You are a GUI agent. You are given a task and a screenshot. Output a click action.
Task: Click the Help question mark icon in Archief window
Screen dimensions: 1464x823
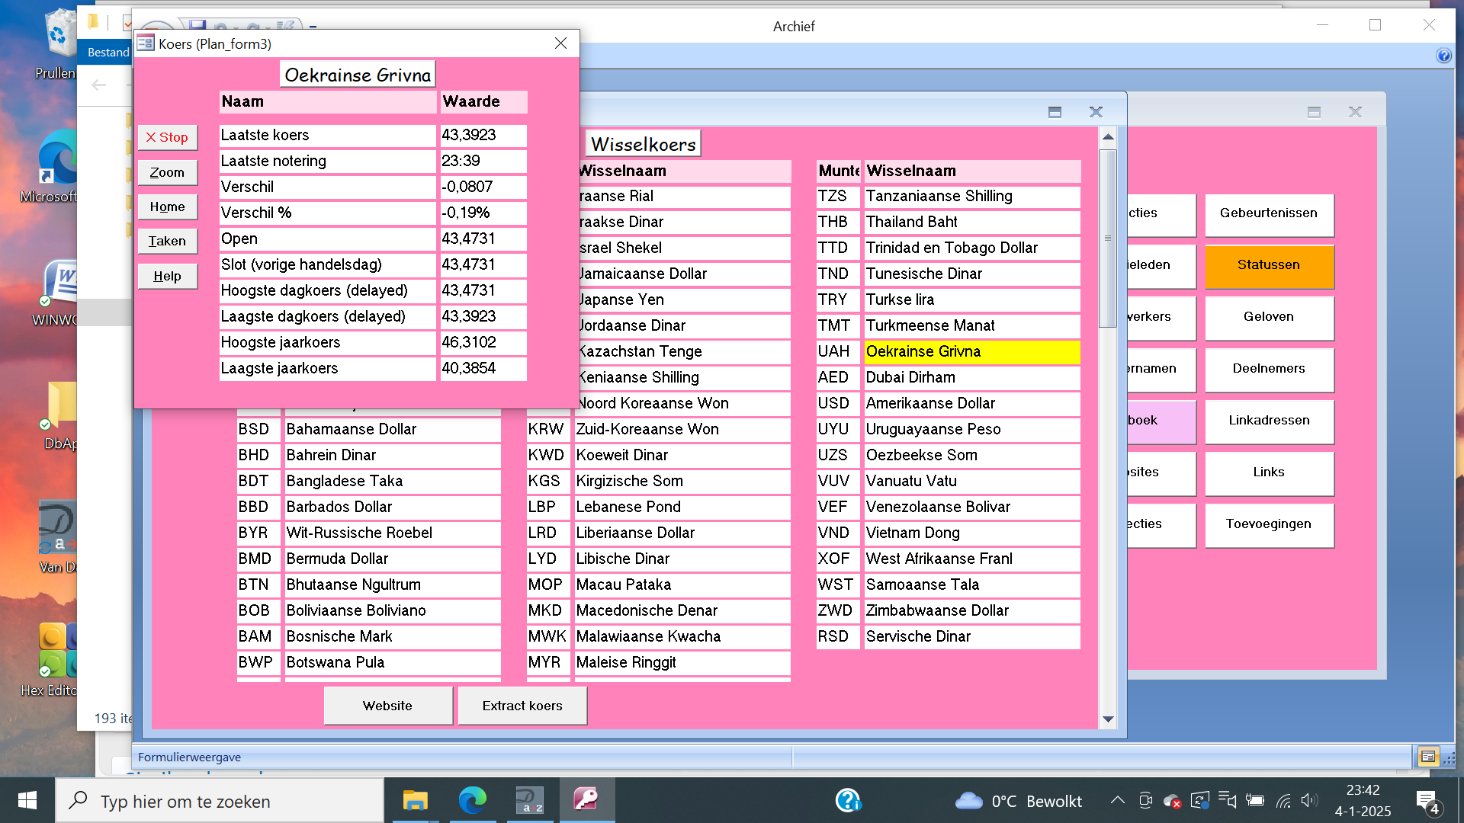coord(1443,56)
